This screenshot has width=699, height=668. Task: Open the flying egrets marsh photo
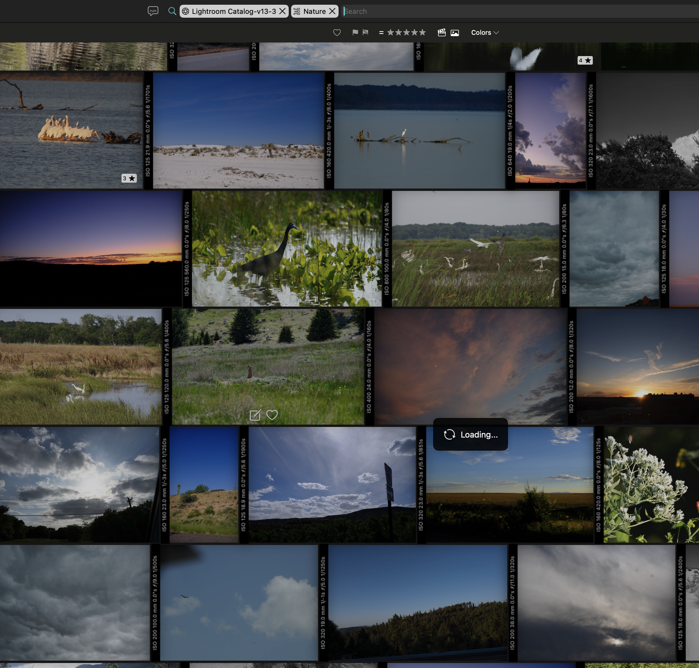(475, 248)
